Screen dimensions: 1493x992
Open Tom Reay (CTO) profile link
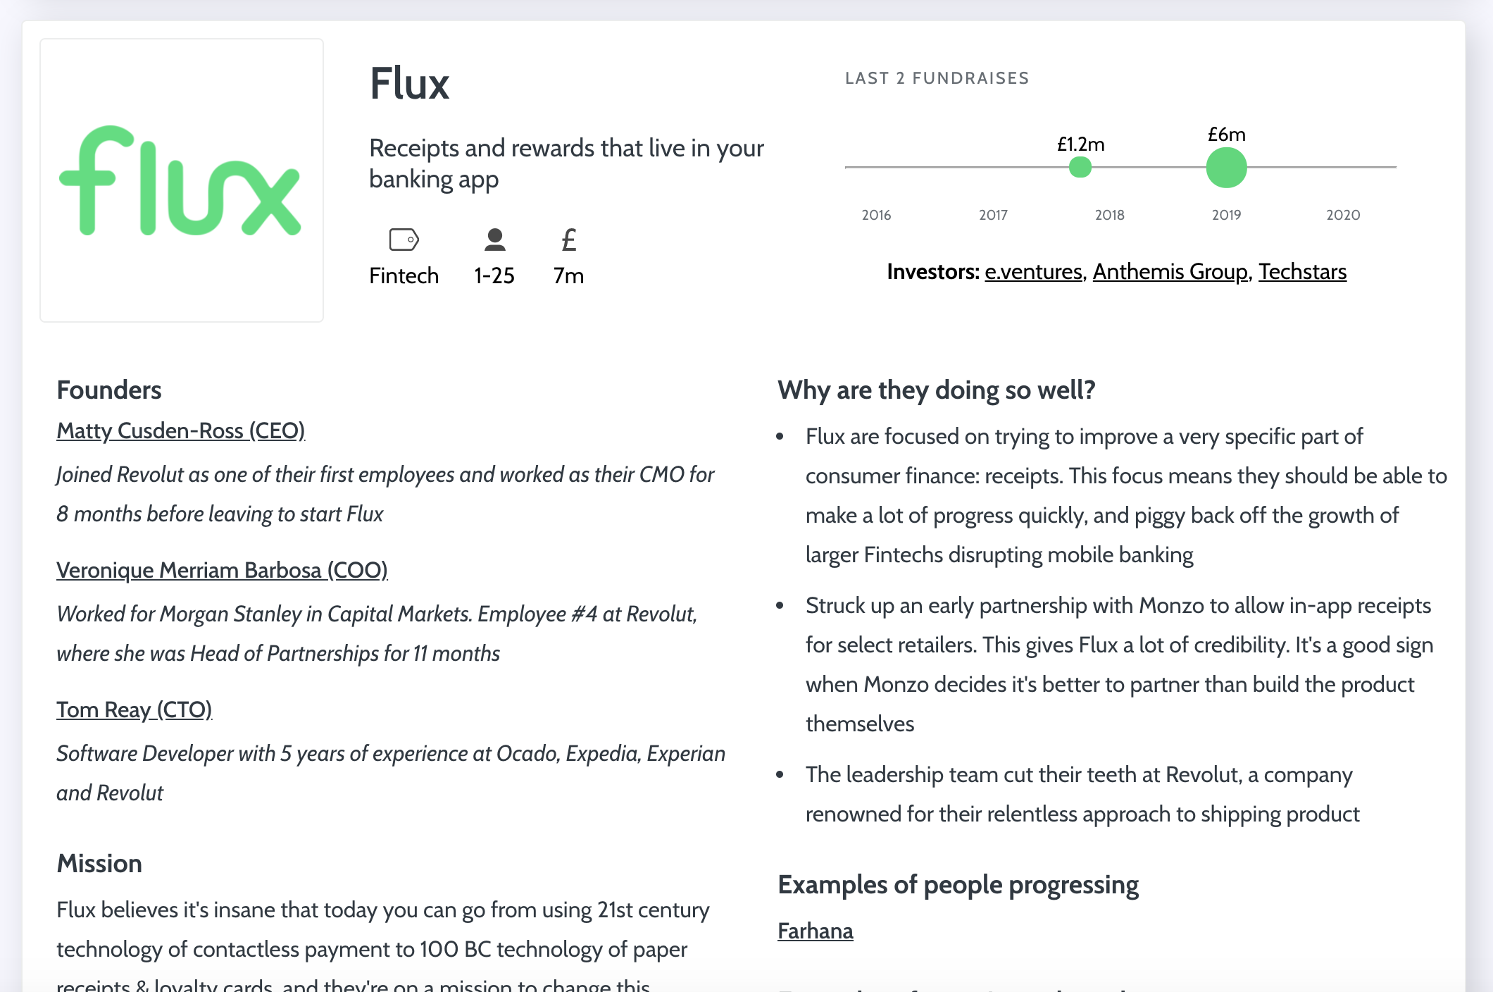click(x=134, y=709)
